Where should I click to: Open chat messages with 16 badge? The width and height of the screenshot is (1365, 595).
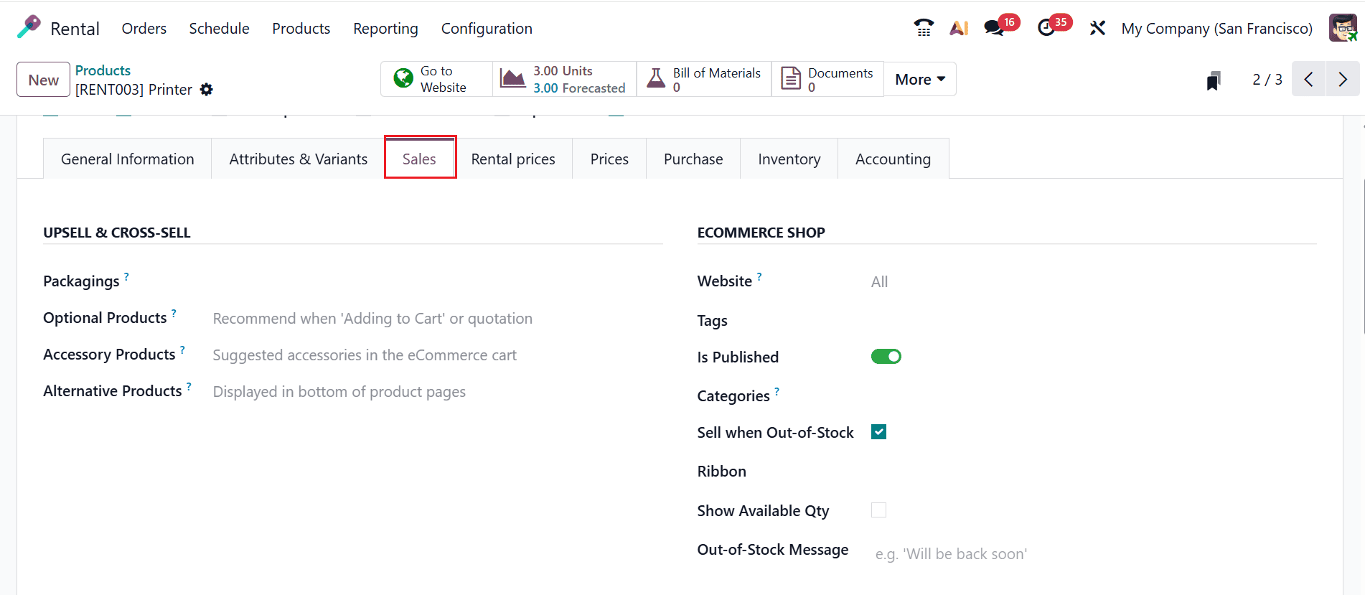click(x=995, y=28)
